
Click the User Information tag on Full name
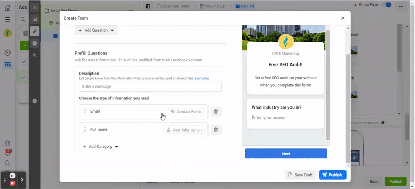pos(184,130)
